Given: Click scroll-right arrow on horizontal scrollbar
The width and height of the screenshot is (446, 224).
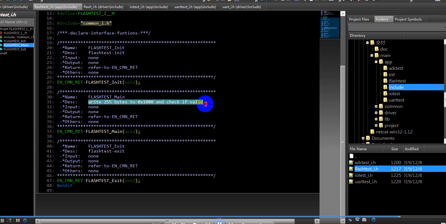Looking at the screenshot, I should tap(317, 221).
